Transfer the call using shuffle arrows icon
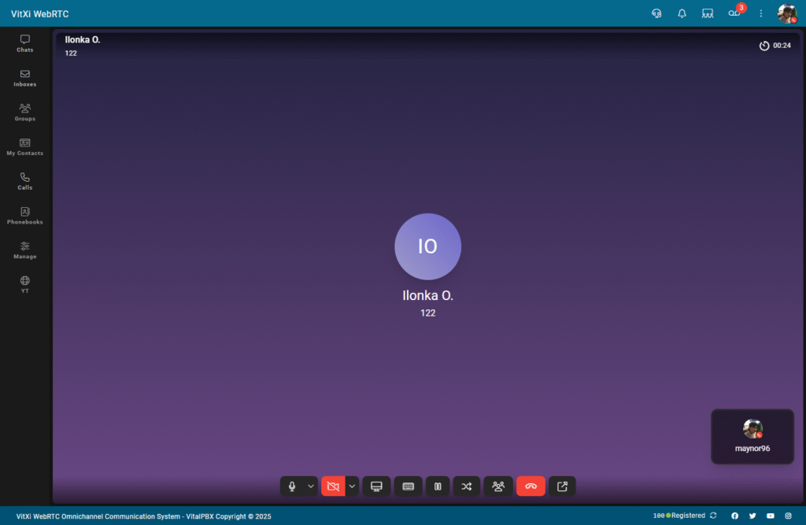 (x=467, y=486)
